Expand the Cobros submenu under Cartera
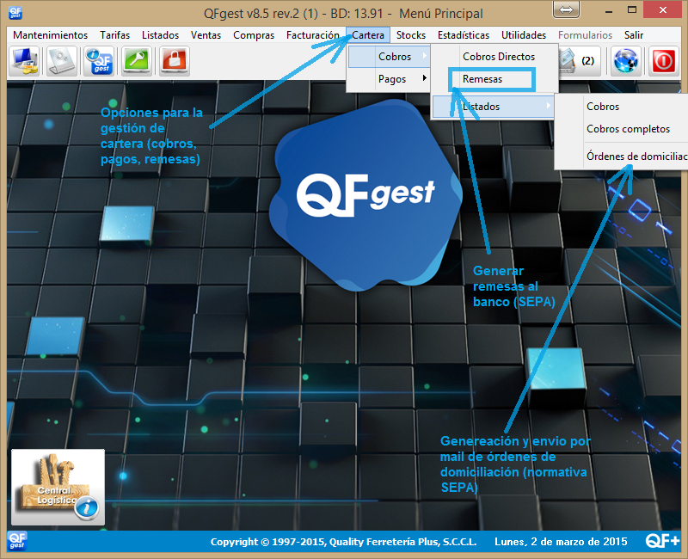The height and width of the screenshot is (559, 688). click(389, 57)
